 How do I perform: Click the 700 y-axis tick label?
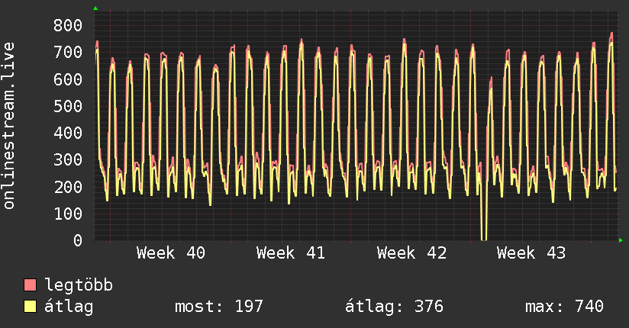pyautogui.click(x=68, y=52)
